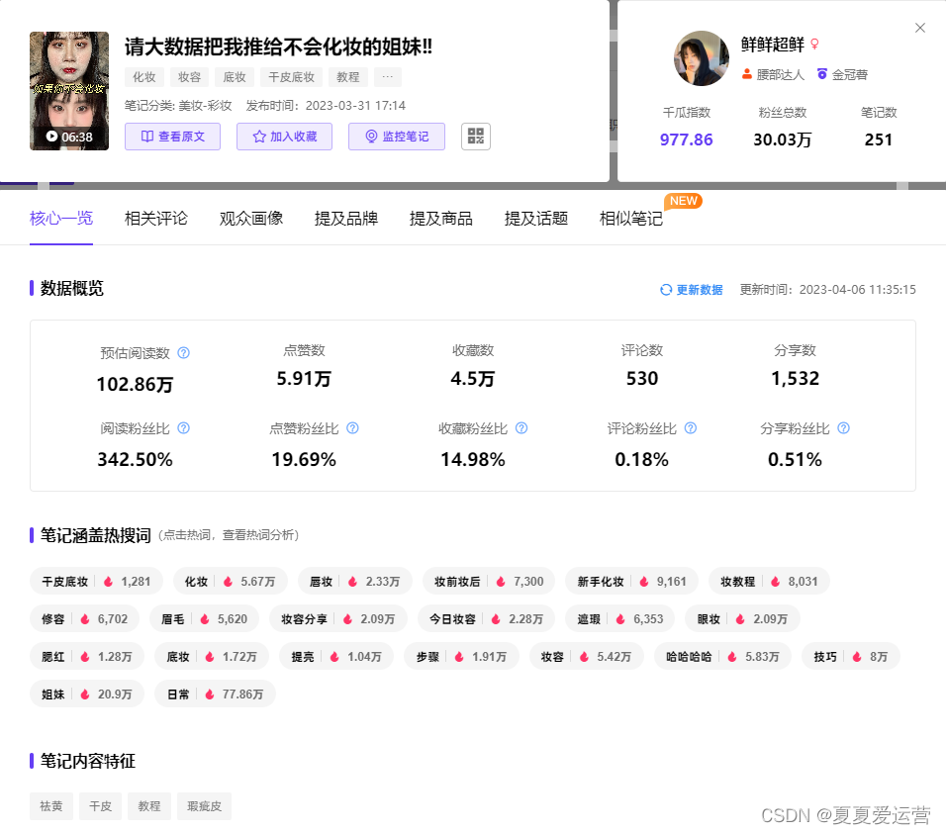Image resolution: width=946 pixels, height=834 pixels.
Task: Close the author profile panel
Action: tap(920, 28)
